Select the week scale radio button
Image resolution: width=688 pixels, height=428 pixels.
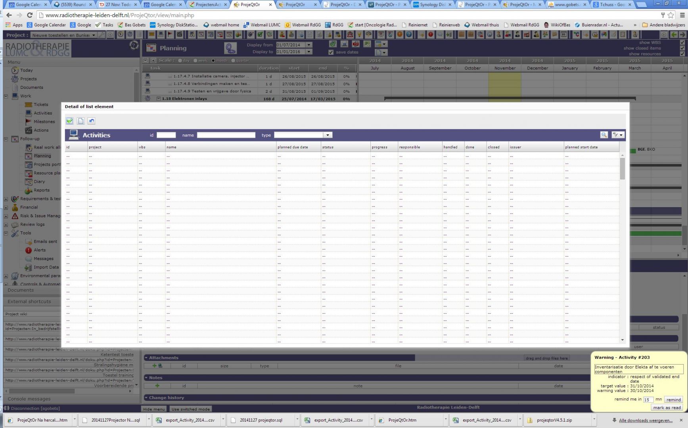point(195,61)
